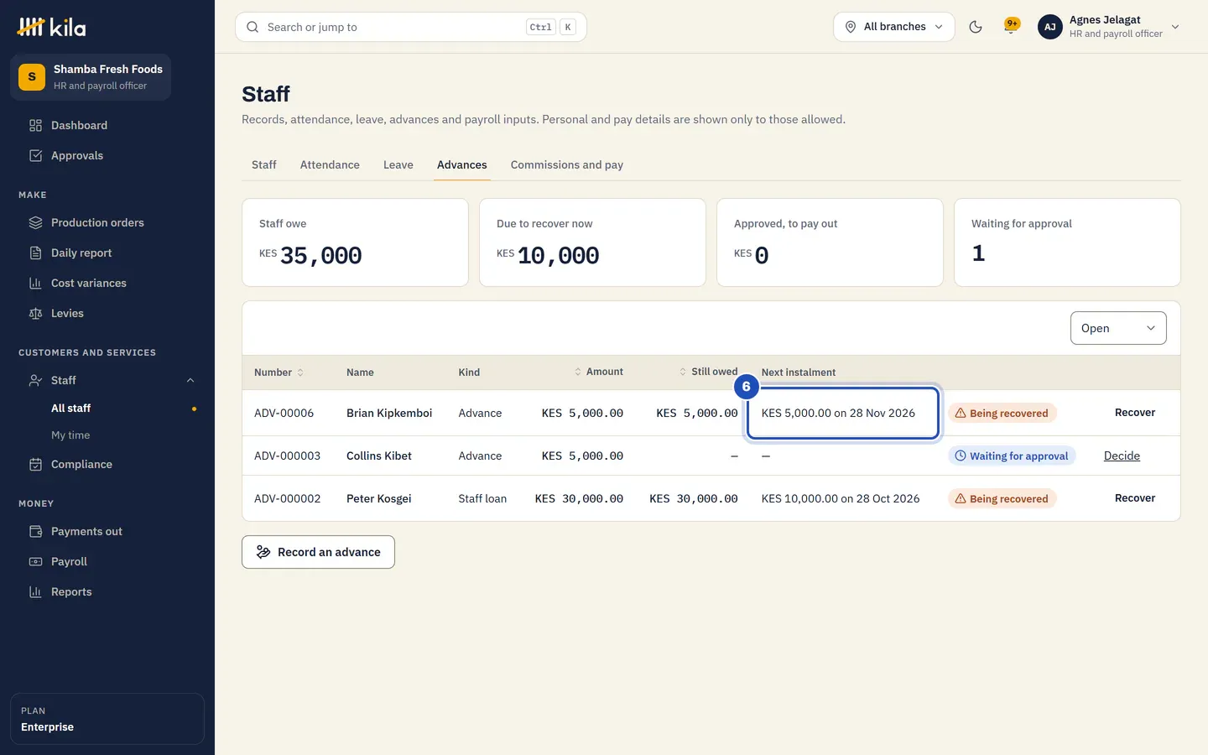Open Approvals in sidebar
Viewport: 1208px width, 755px height.
point(107,155)
